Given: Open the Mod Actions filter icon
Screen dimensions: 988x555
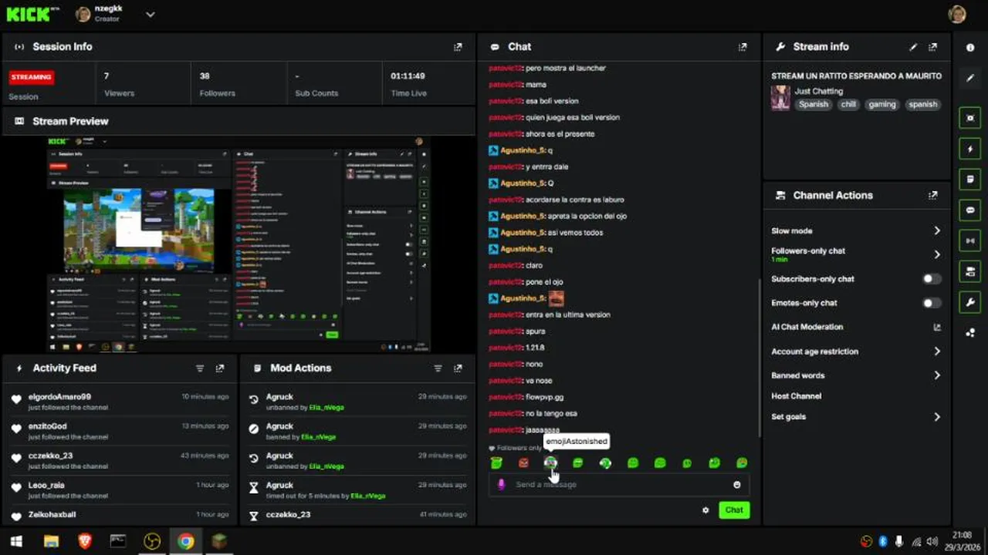Looking at the screenshot, I should [438, 368].
